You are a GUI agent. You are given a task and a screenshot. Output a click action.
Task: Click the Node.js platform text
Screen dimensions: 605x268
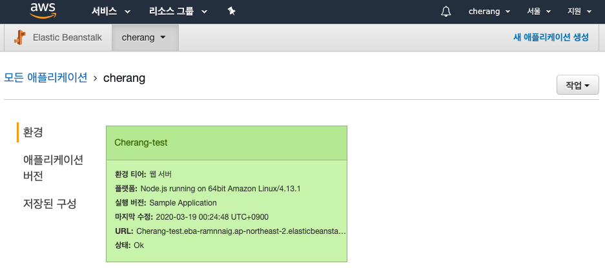pos(220,189)
